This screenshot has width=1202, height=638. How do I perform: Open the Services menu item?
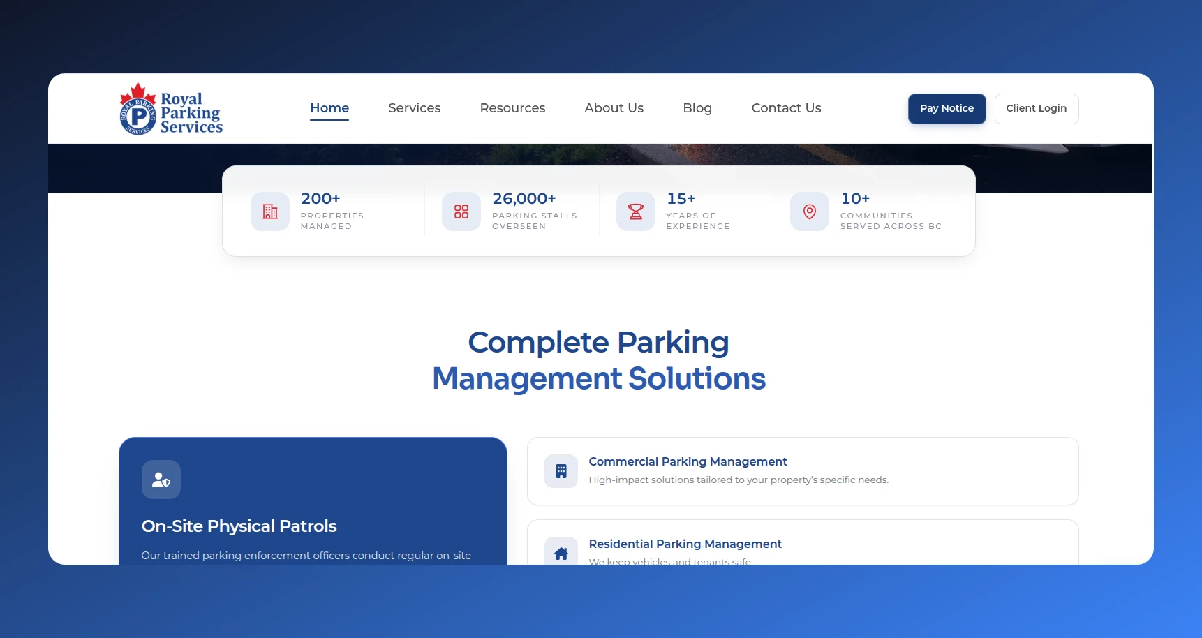pyautogui.click(x=415, y=108)
